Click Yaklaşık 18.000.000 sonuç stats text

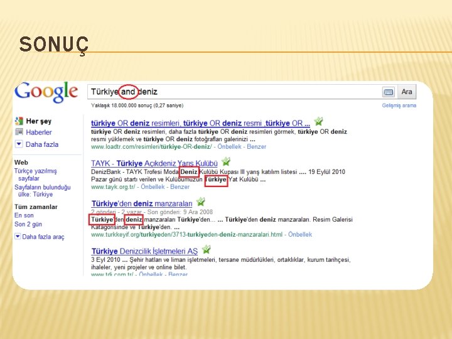pos(137,105)
